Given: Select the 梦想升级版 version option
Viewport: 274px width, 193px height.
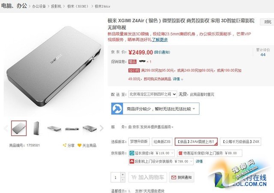Looking at the screenshot, I should (x=139, y=141).
